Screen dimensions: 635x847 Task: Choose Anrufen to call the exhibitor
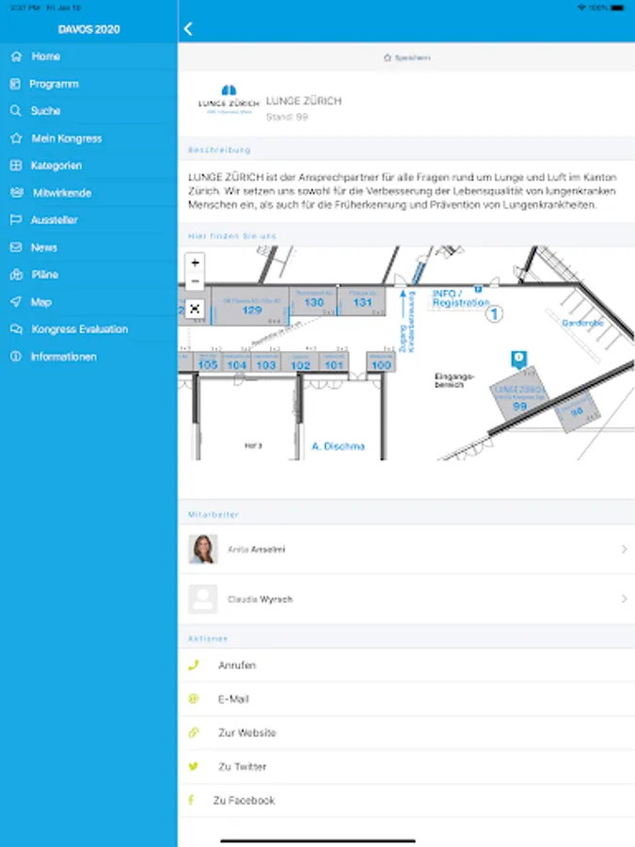tap(406, 665)
